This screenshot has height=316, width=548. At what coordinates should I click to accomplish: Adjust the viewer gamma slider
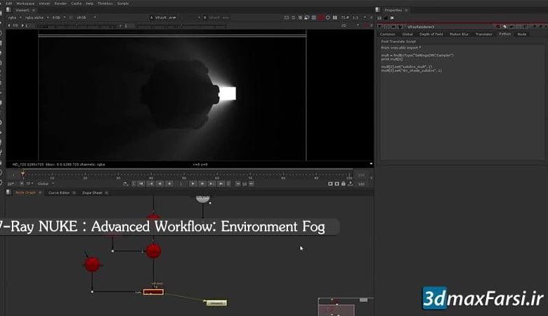[181, 26]
